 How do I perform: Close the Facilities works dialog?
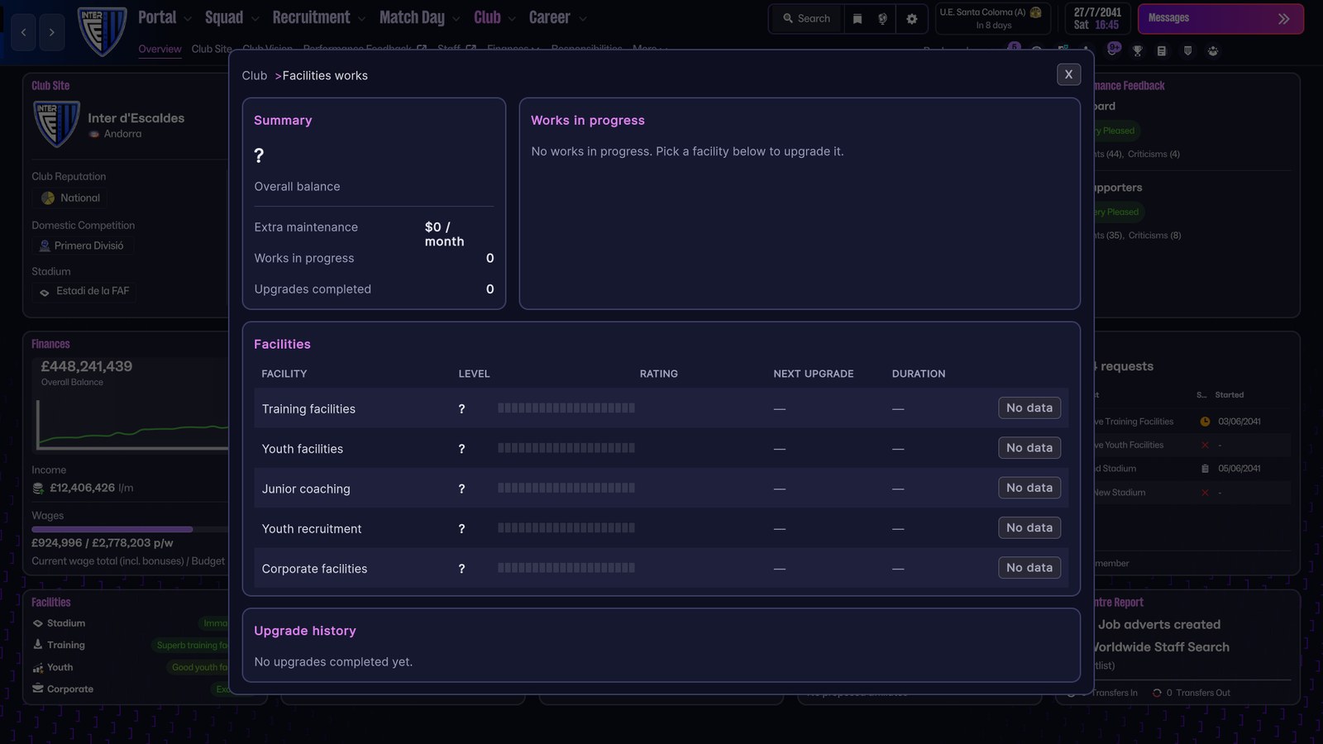coord(1068,74)
